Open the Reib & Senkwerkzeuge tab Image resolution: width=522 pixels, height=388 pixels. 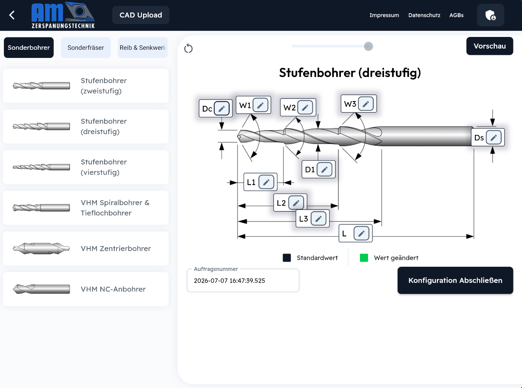click(x=143, y=47)
